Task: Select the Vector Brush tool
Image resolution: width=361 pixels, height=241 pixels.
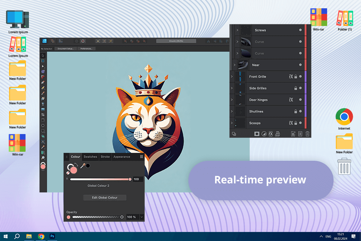Action: (x=43, y=93)
